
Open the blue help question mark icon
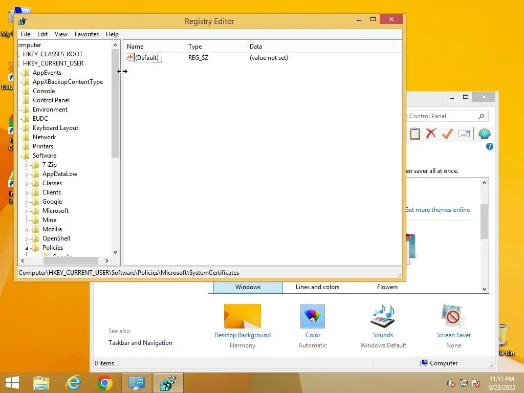[490, 146]
